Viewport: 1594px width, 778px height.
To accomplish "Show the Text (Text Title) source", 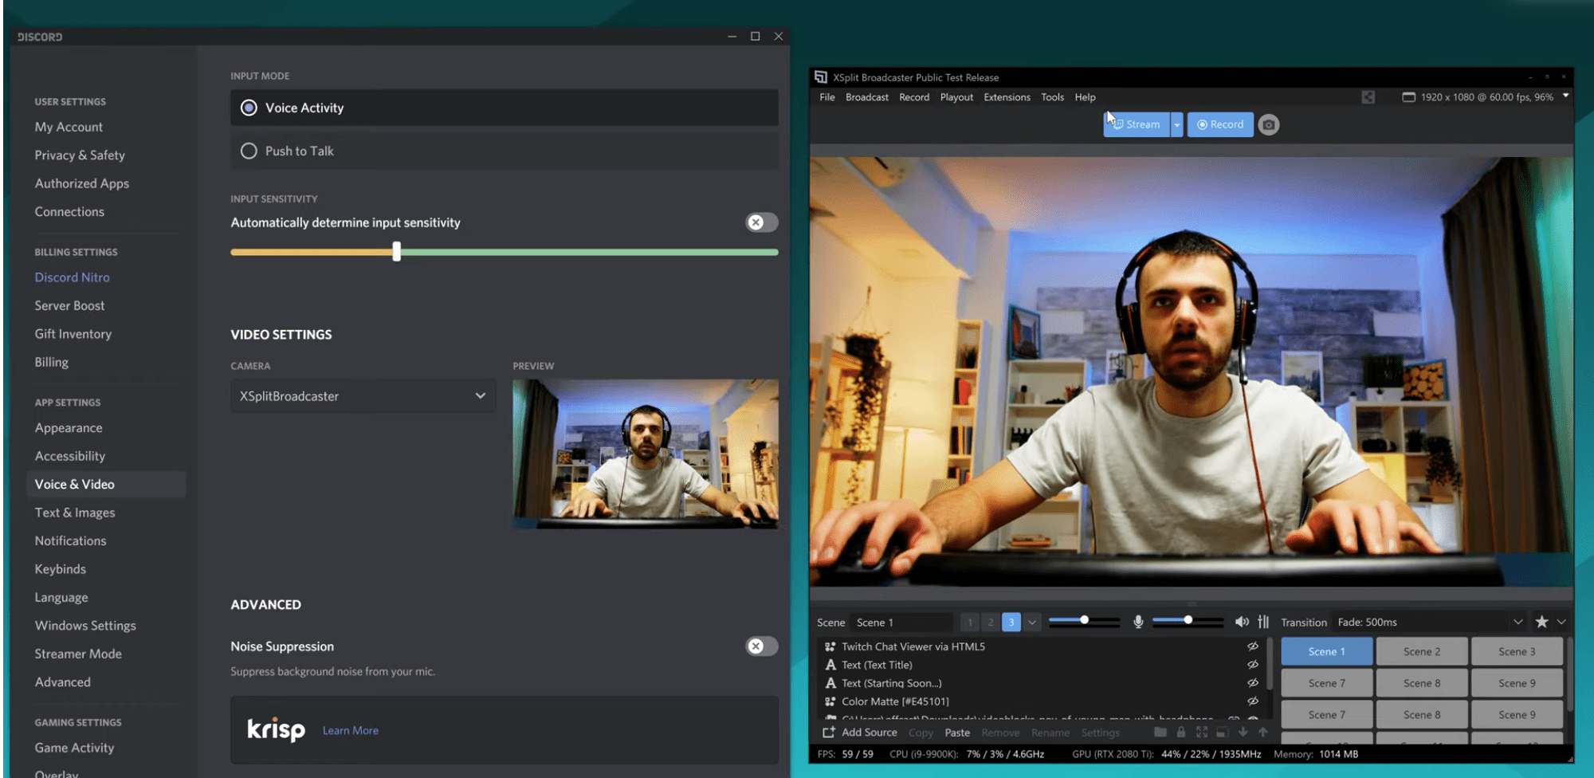I will coord(1253,665).
